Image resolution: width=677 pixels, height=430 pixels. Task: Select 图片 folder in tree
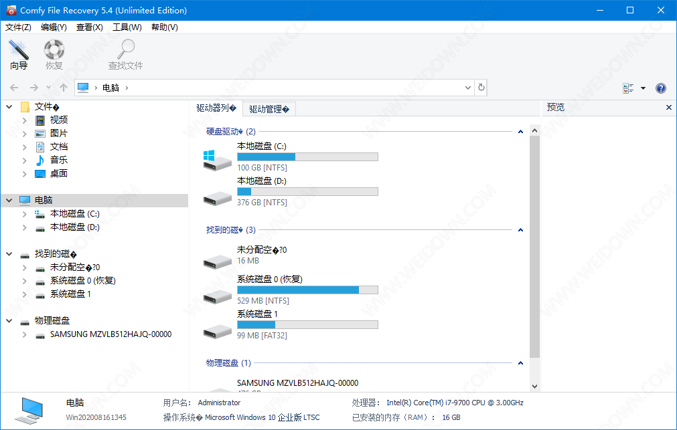coord(59,133)
